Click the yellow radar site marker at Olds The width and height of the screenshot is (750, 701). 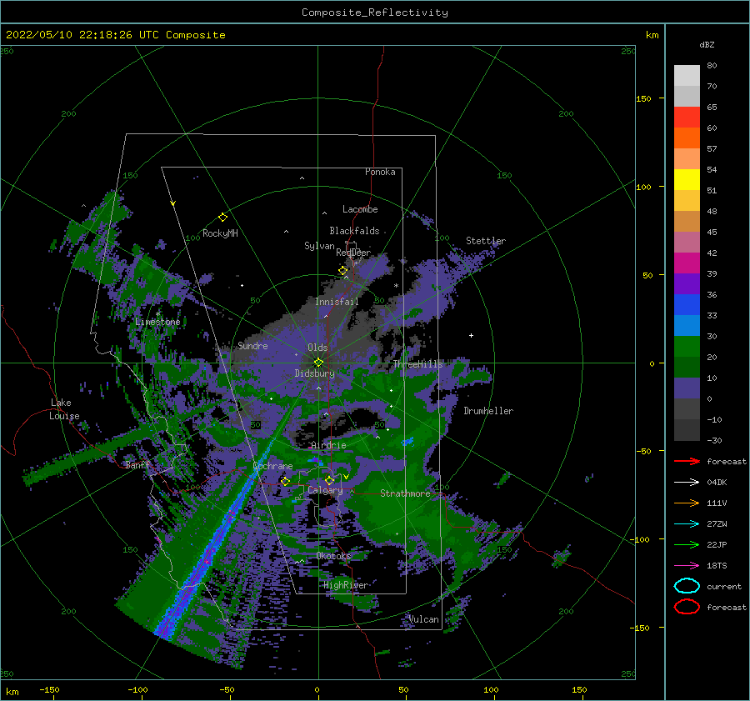(x=318, y=363)
